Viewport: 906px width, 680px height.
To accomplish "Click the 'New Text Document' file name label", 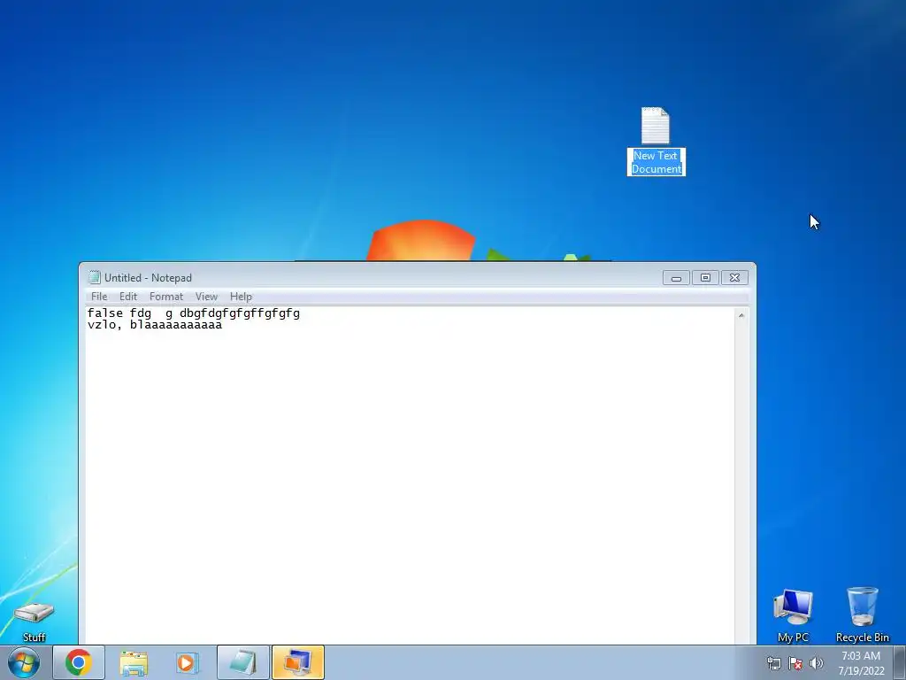I will (x=656, y=162).
